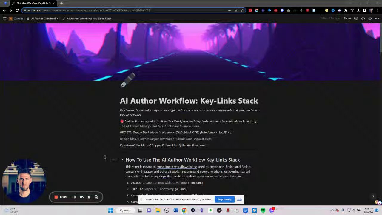Open Spotify from the taskbar
Screen dimensions: 382x215
point(263,210)
